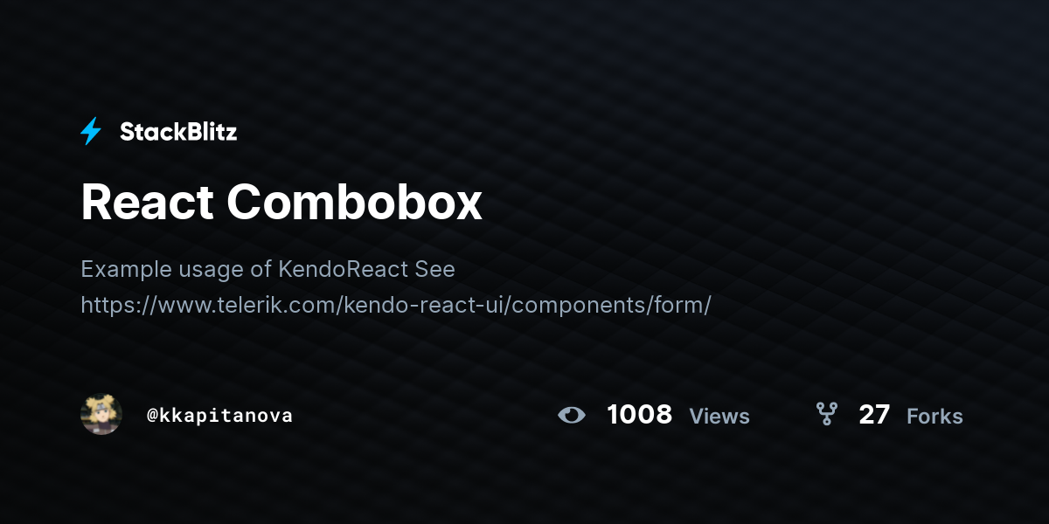The width and height of the screenshot is (1049, 524).
Task: Visit the @kkapitanova user profile
Action: point(219,416)
